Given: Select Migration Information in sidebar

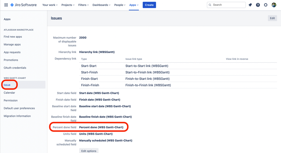Looking at the screenshot, I should [17, 116].
